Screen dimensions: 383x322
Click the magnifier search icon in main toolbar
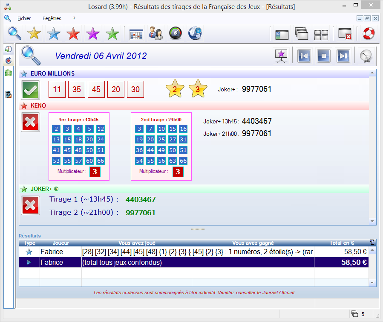14,33
